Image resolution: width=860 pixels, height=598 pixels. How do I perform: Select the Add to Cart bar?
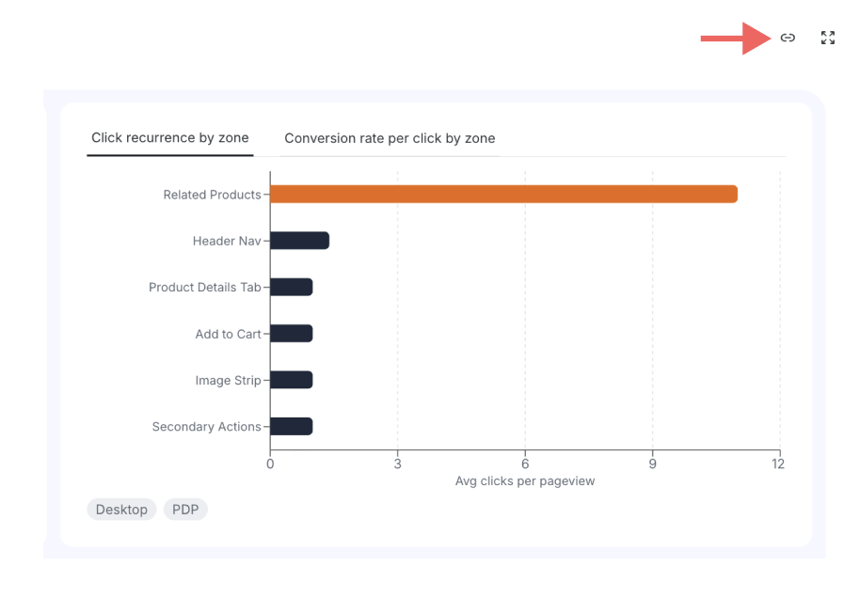292,333
